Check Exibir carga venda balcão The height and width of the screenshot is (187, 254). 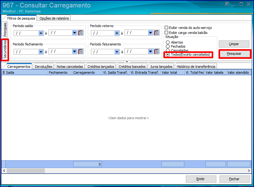click(166, 33)
